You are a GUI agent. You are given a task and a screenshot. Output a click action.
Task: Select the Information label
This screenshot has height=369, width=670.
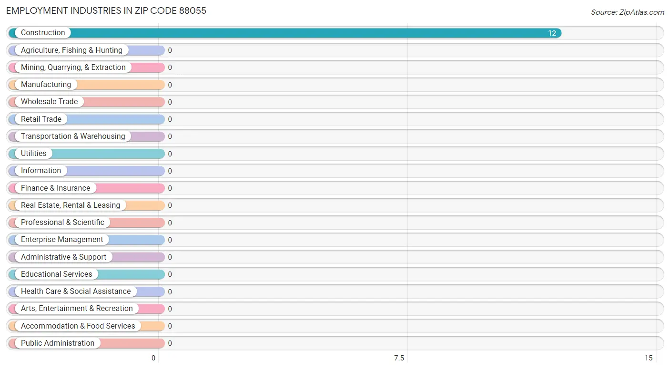[x=41, y=171]
